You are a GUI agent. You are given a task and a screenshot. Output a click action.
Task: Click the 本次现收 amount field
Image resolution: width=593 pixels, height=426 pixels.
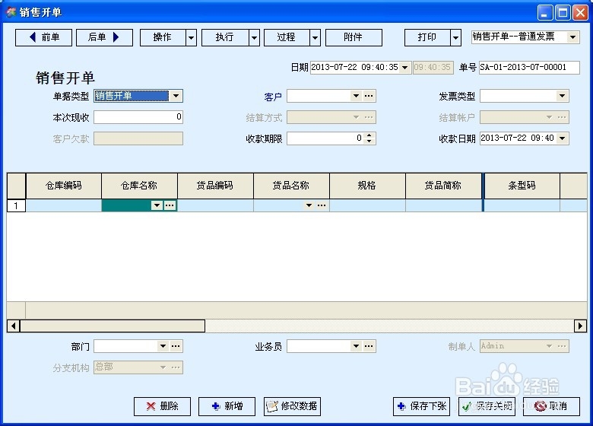[138, 117]
